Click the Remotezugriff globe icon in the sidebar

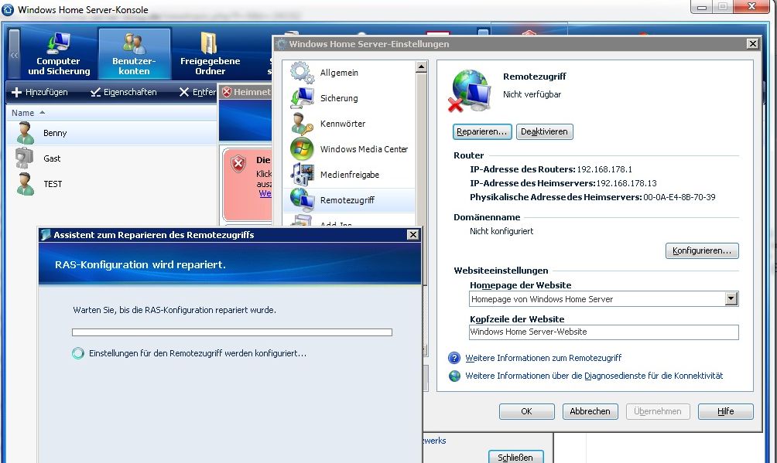(302, 200)
